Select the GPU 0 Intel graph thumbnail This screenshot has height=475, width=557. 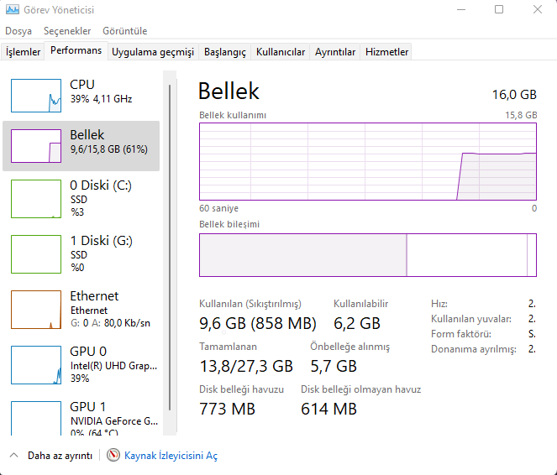pyautogui.click(x=36, y=364)
